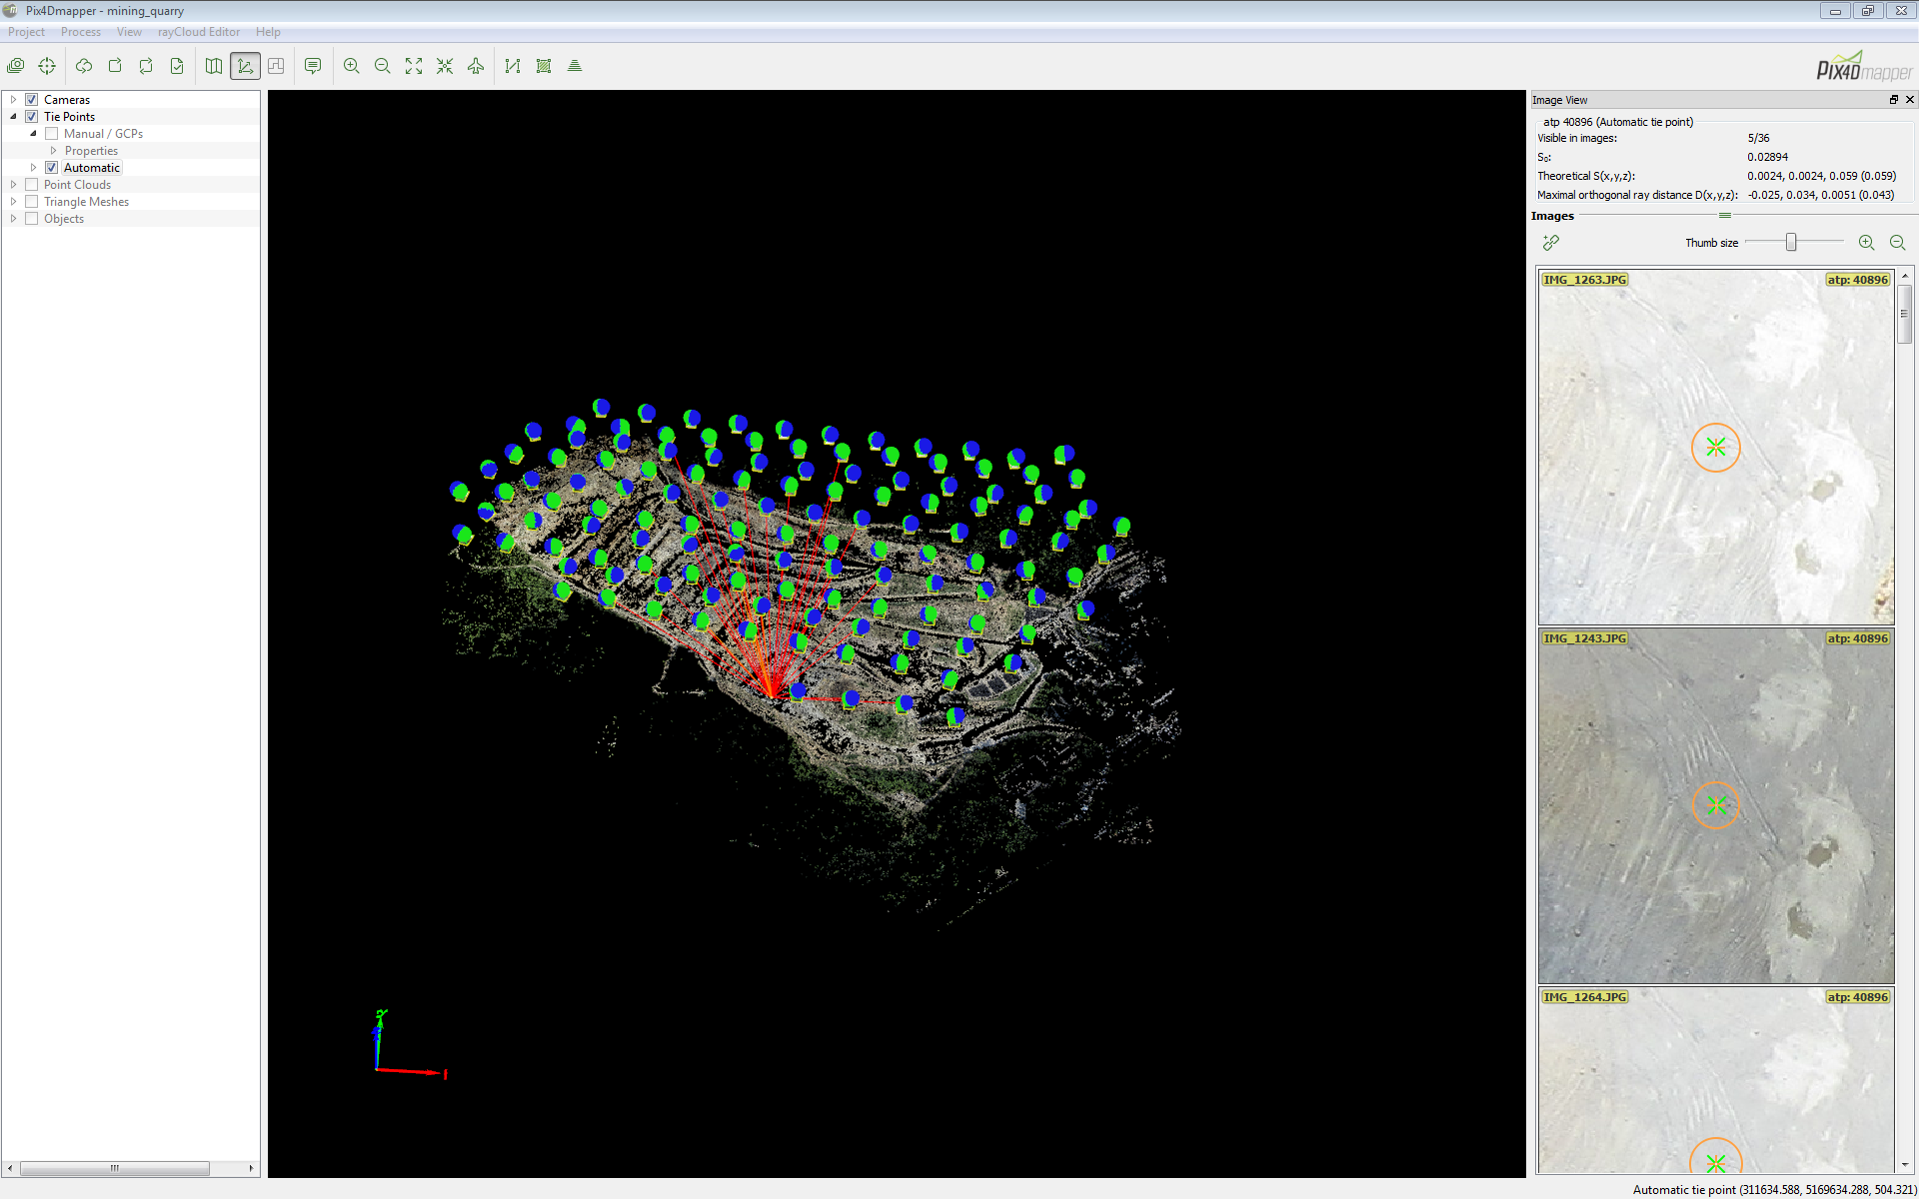Select the Triangle Meshes label
The image size is (1919, 1199).
click(x=86, y=202)
